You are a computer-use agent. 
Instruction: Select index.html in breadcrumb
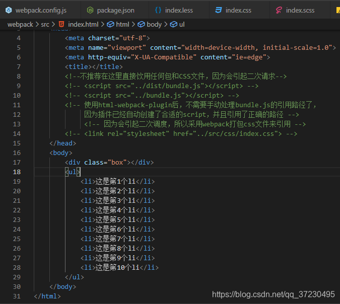(x=83, y=24)
